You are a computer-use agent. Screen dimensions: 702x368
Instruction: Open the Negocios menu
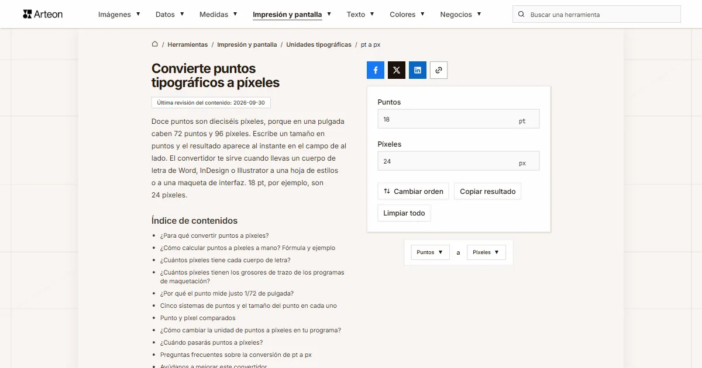pyautogui.click(x=460, y=15)
